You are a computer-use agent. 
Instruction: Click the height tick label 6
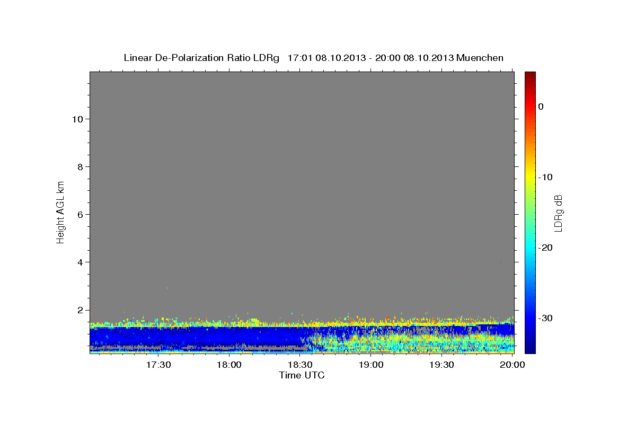[x=79, y=214]
